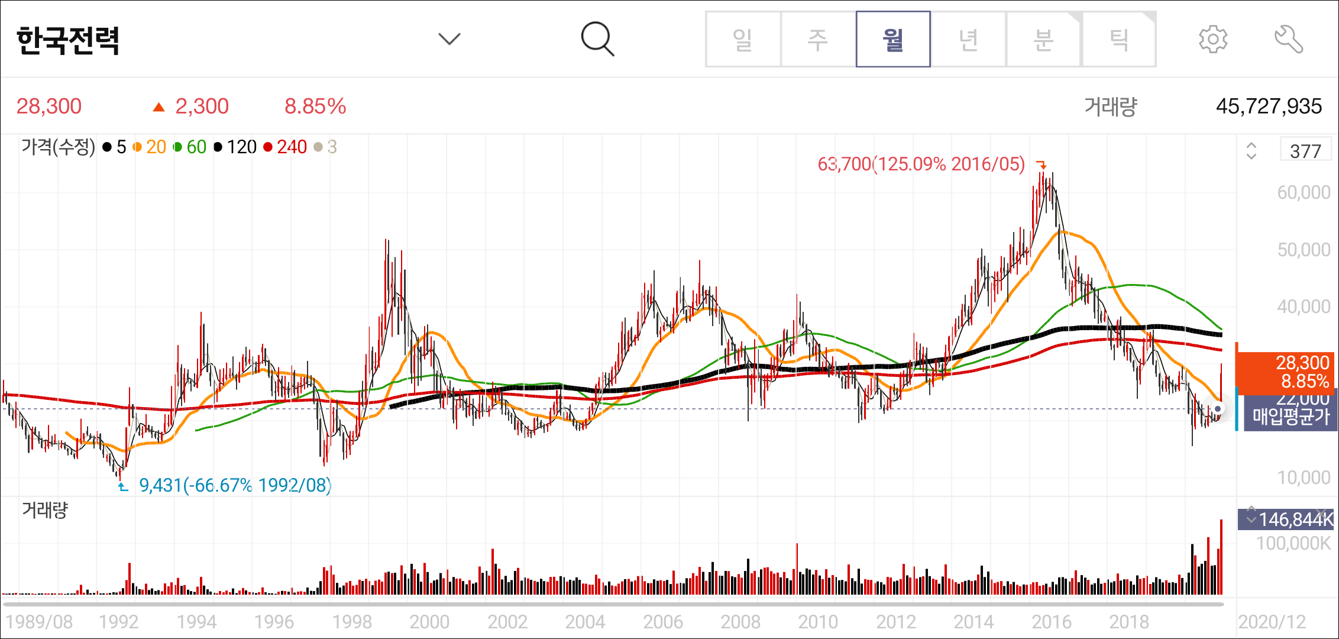This screenshot has height=639, width=1339.
Task: Click the candle count stepper arrows
Action: [1251, 151]
